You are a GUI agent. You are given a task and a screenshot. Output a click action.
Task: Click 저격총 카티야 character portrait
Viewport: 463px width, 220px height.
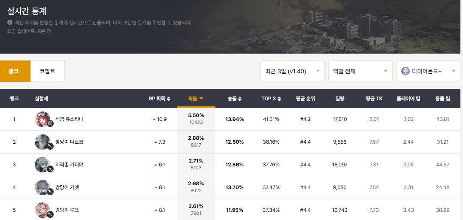[42, 165]
